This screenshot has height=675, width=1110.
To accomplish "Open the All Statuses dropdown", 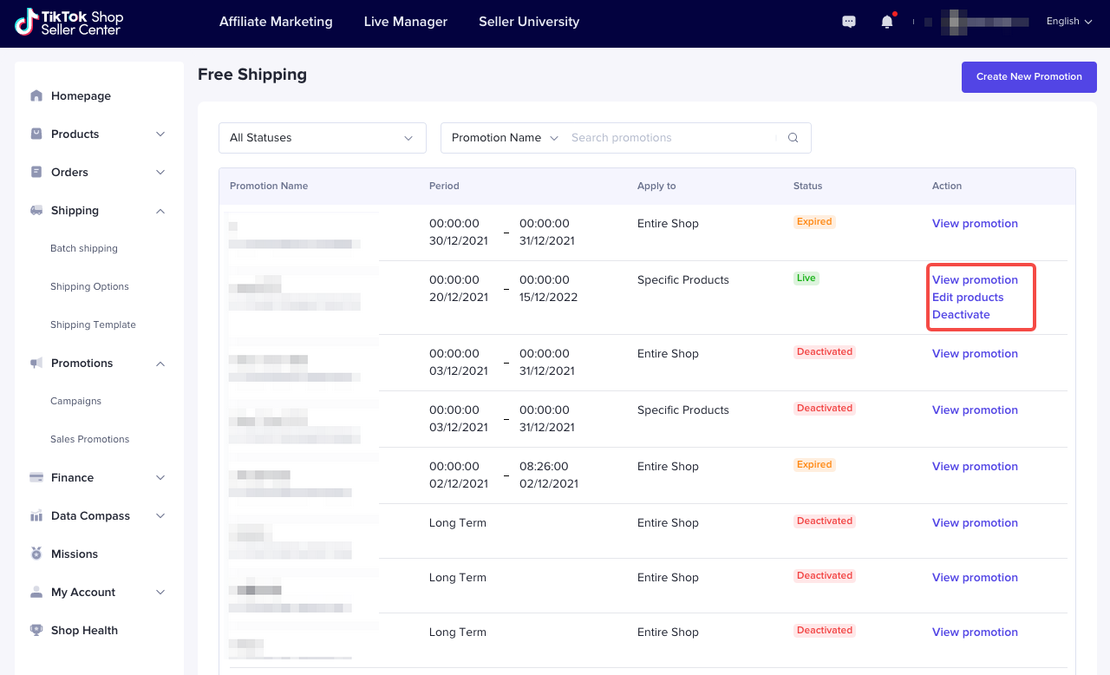I will pyautogui.click(x=322, y=138).
